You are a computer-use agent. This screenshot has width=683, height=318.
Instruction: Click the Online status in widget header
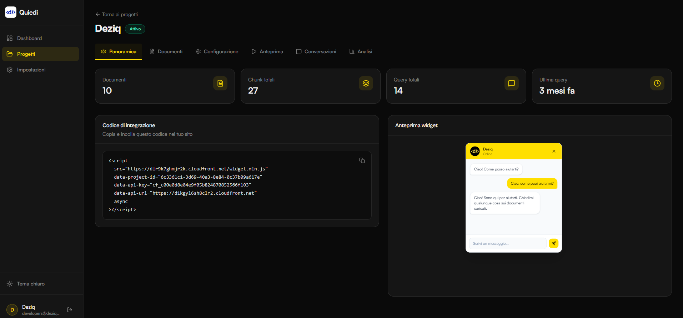pos(487,154)
